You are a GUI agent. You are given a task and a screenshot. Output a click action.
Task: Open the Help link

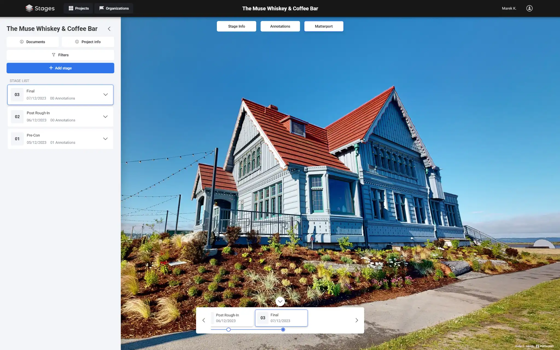pos(518,346)
